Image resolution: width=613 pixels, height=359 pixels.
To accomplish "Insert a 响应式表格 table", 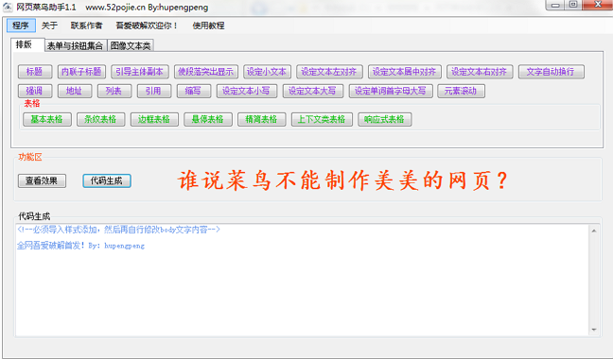I will pyautogui.click(x=384, y=119).
